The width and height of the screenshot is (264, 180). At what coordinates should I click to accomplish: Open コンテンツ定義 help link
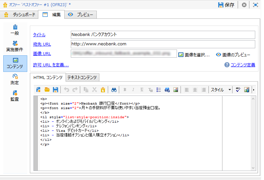[x=243, y=65]
